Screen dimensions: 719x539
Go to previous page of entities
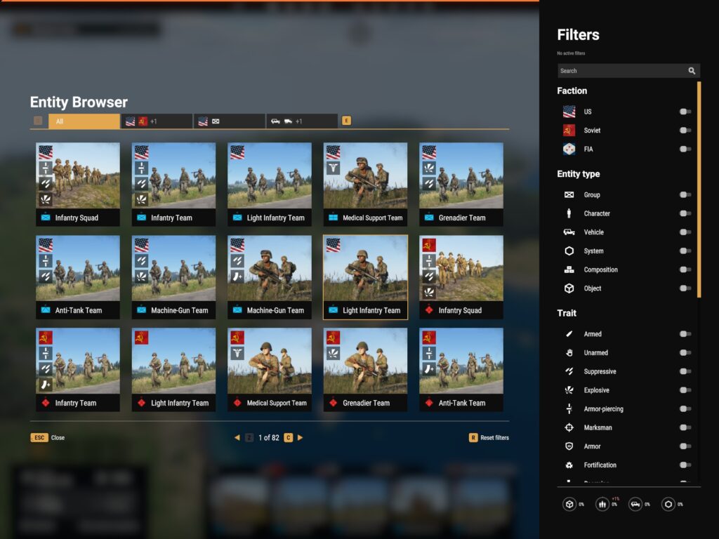(237, 438)
